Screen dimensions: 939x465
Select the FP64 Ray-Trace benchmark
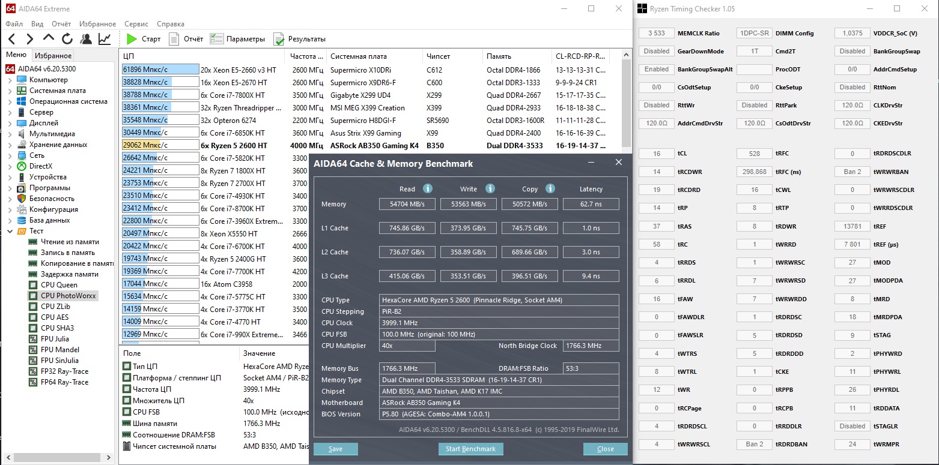pos(58,382)
